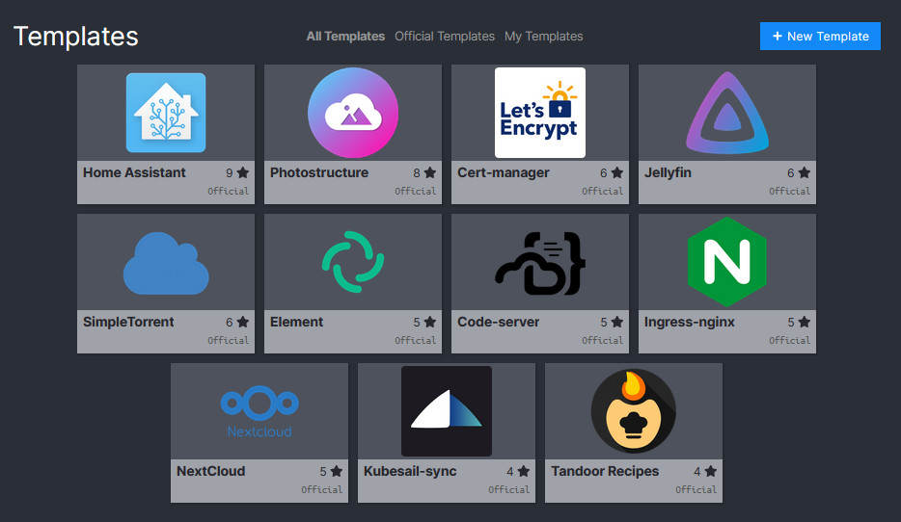Screen dimensions: 901x522
Task: Star the SimpleTorrent template
Action: coord(243,322)
